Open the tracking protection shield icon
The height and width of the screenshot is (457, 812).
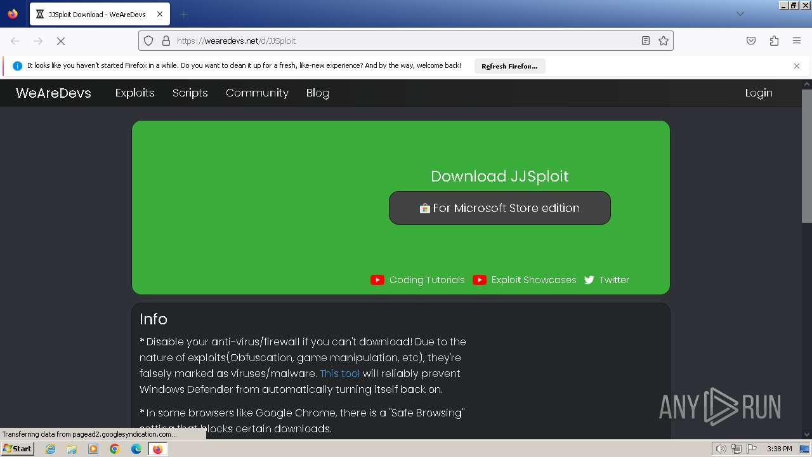pos(148,41)
